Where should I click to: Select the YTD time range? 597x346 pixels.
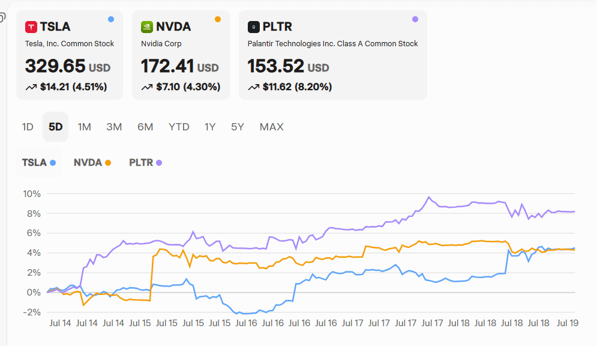click(179, 127)
